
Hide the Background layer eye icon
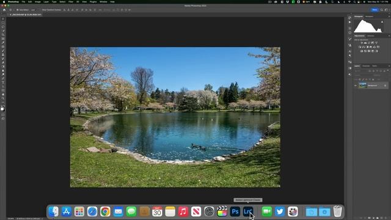[x=356, y=86]
